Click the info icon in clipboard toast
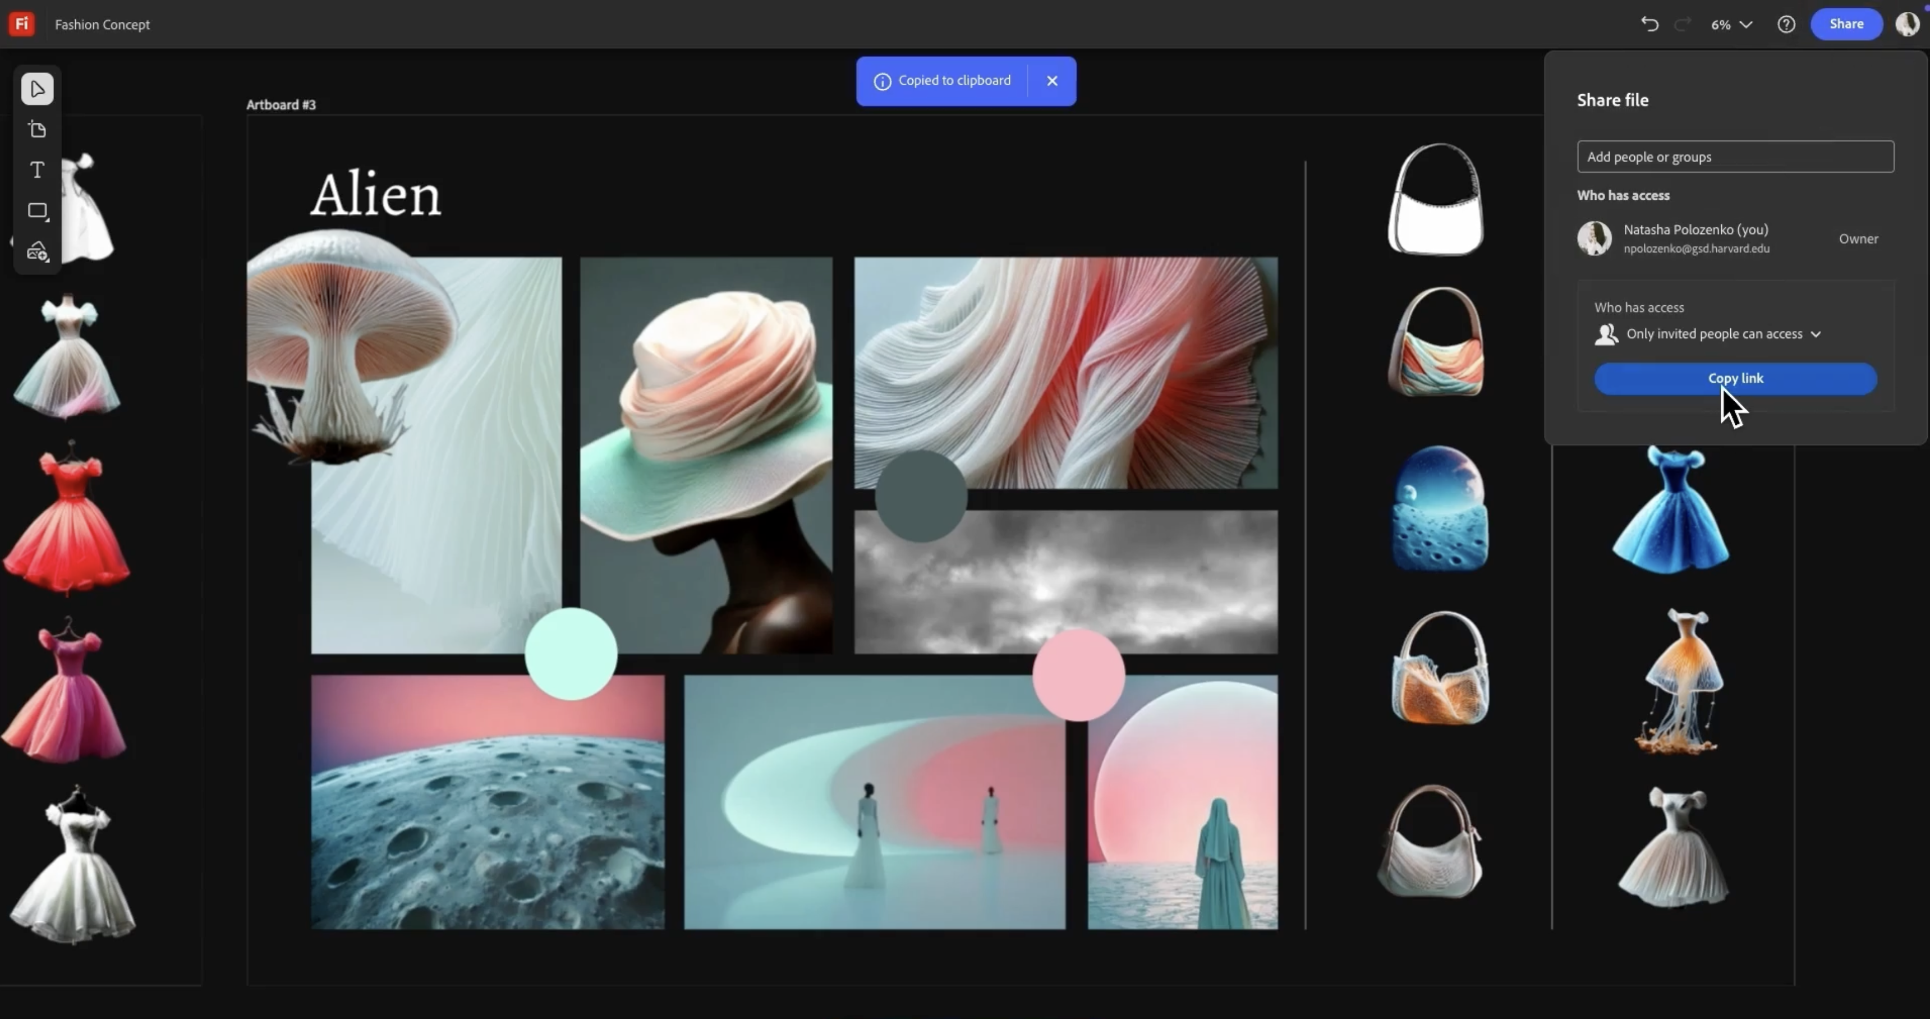 coord(883,81)
